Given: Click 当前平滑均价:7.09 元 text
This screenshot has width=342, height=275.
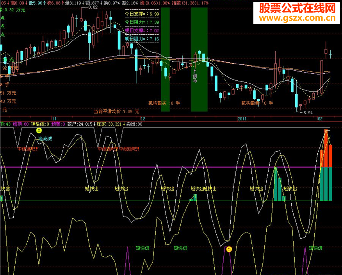Looking at the screenshot, I should pyautogui.click(x=116, y=112).
